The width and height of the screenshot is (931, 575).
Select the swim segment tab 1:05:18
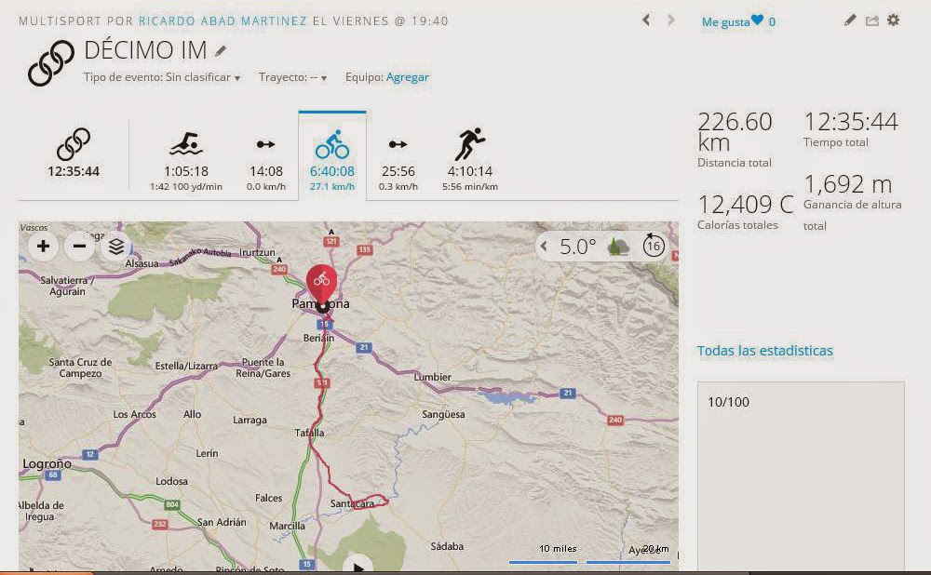click(186, 156)
